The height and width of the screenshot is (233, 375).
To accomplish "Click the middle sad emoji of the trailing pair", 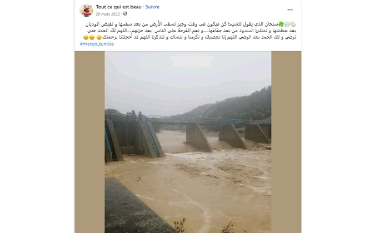I will click(x=92, y=38).
